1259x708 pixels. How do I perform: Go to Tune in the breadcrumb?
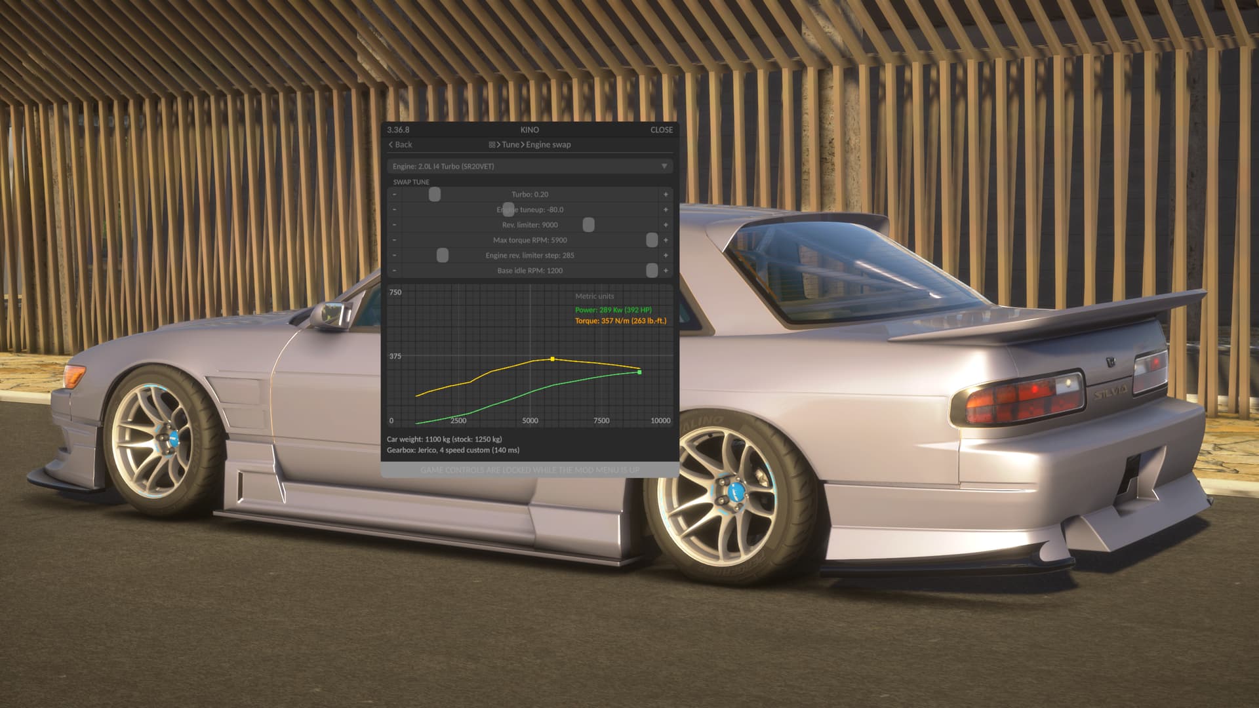pyautogui.click(x=510, y=145)
